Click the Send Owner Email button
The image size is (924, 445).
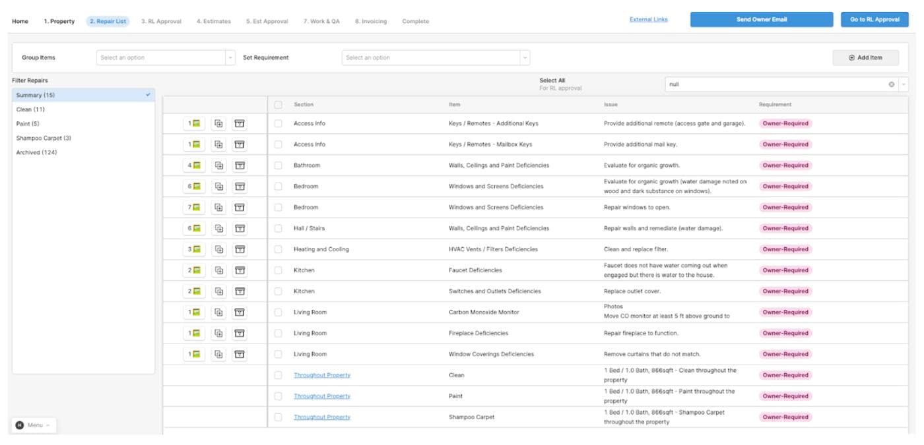(762, 20)
